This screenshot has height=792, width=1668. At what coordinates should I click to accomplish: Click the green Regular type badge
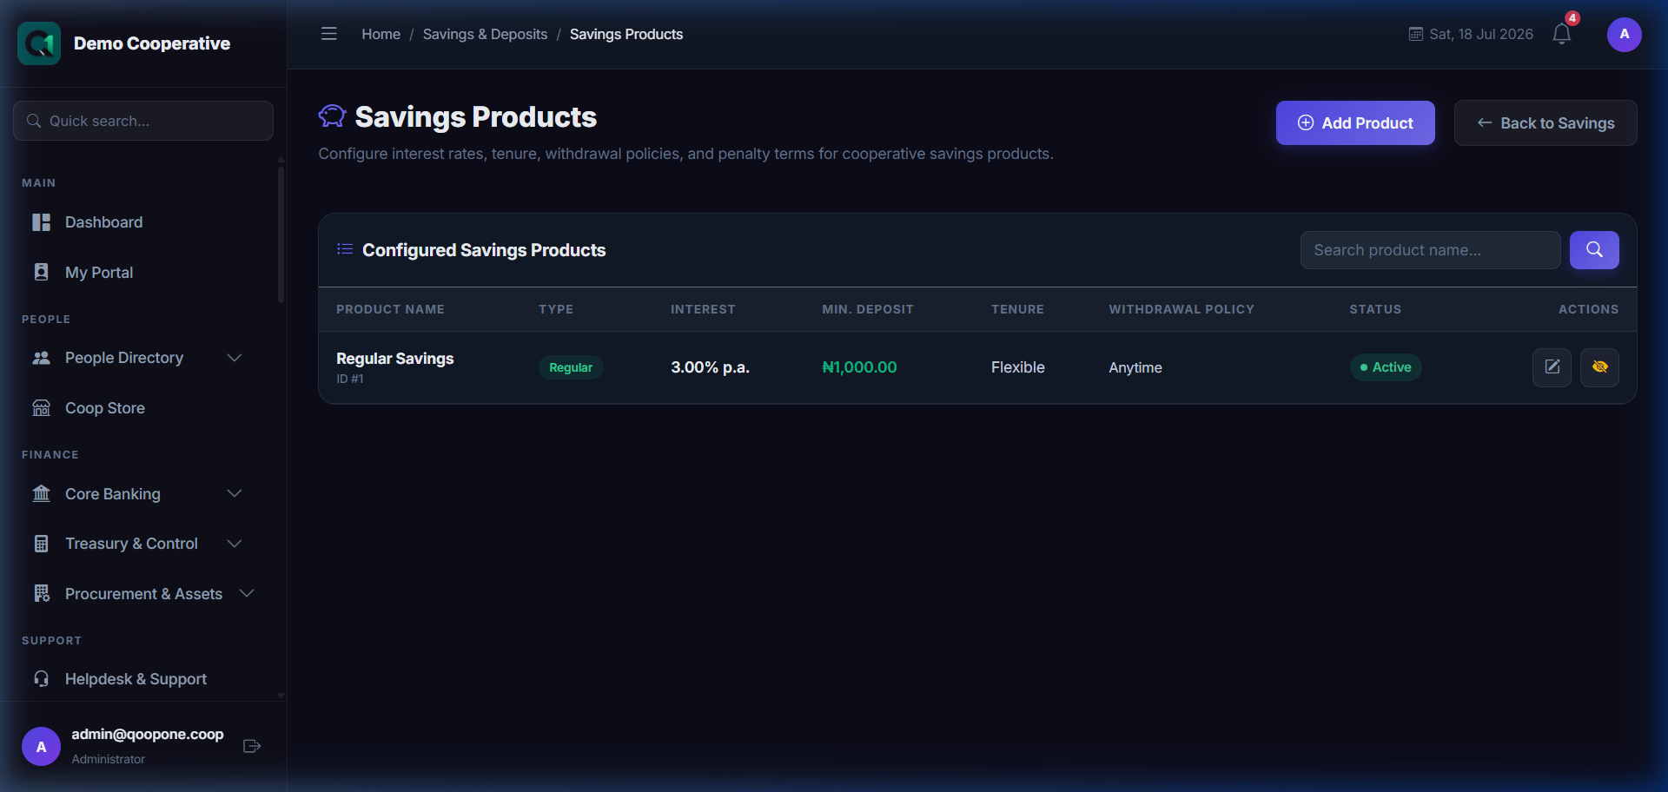pyautogui.click(x=571, y=367)
